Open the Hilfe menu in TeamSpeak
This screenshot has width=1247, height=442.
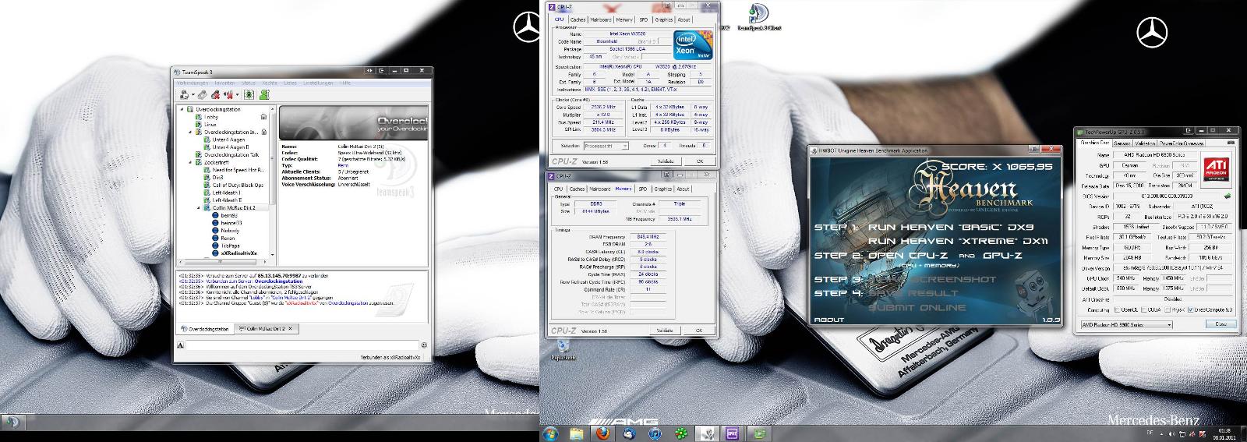[x=344, y=83]
